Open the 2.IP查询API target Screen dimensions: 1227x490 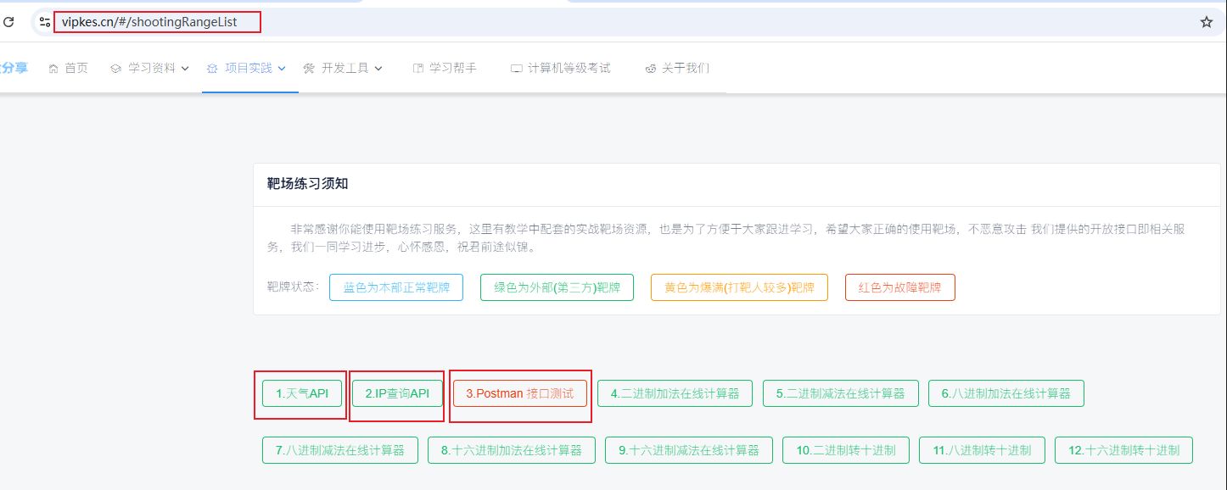(x=397, y=393)
